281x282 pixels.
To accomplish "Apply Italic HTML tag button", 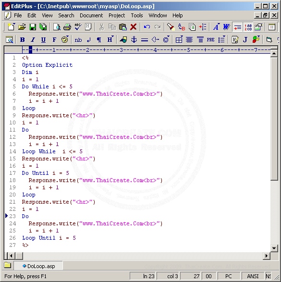I will tap(33, 39).
